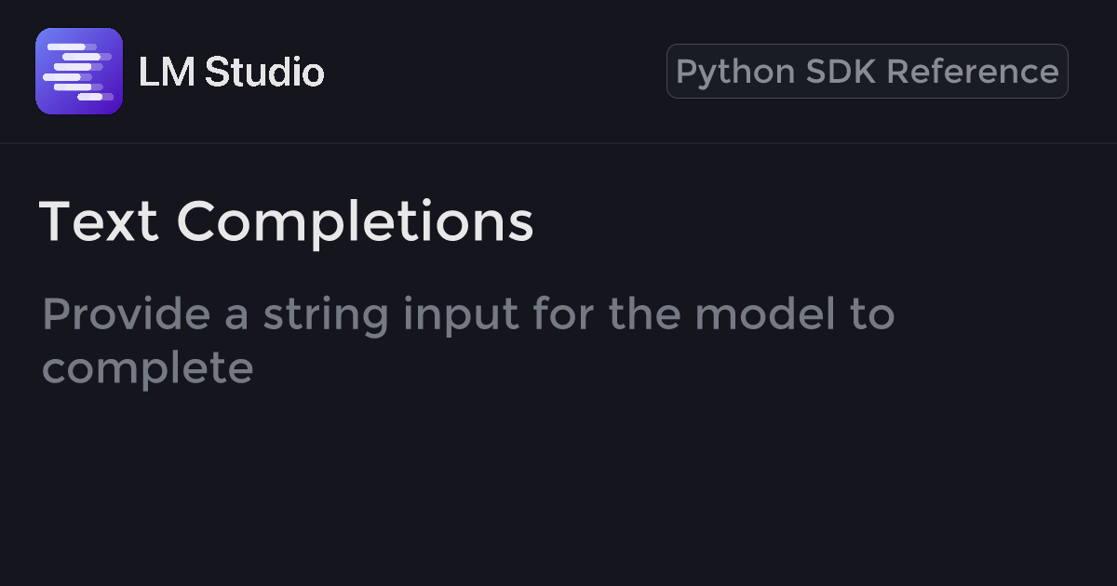The image size is (1117, 586).
Task: Click the horizontal divider below the header
Action: tap(558, 143)
